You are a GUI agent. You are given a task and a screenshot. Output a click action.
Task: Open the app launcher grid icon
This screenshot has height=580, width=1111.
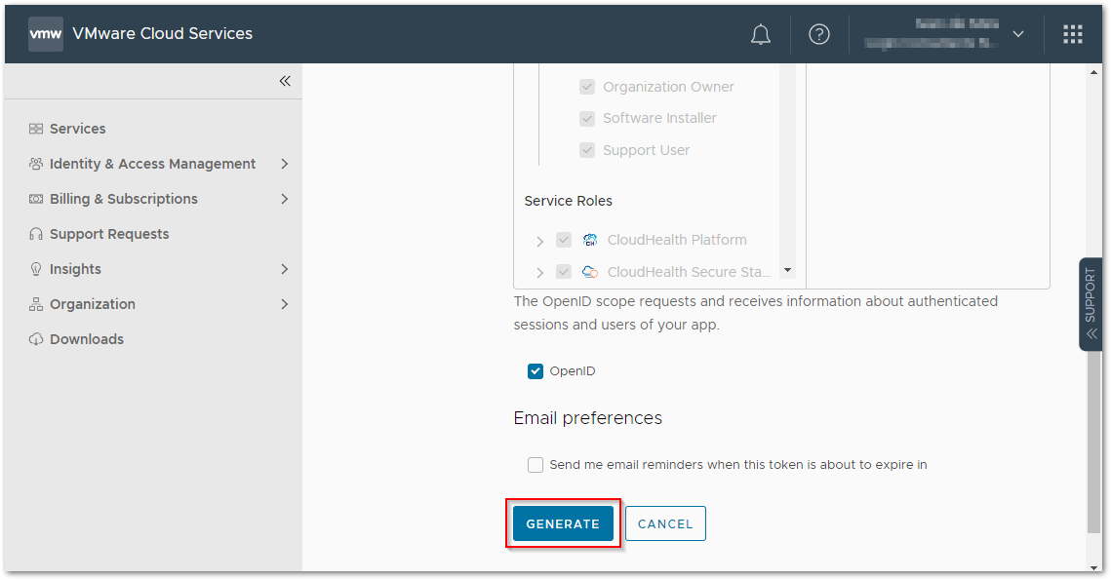point(1072,33)
